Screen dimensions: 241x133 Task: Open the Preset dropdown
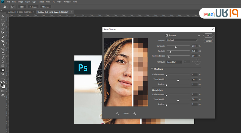pos(182,40)
